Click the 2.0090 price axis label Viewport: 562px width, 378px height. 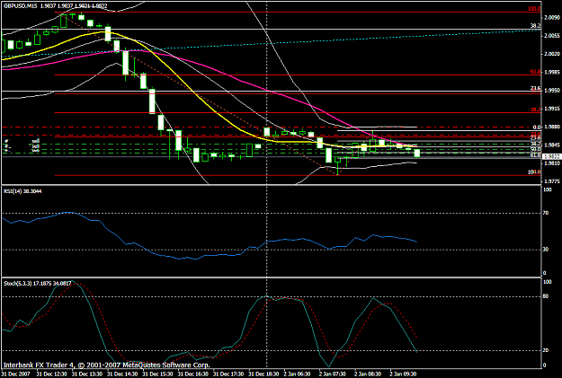point(552,18)
